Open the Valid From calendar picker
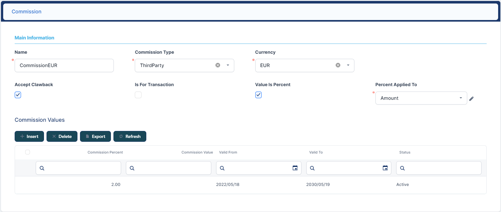Screen dimensions: 501x212 tap(295, 168)
